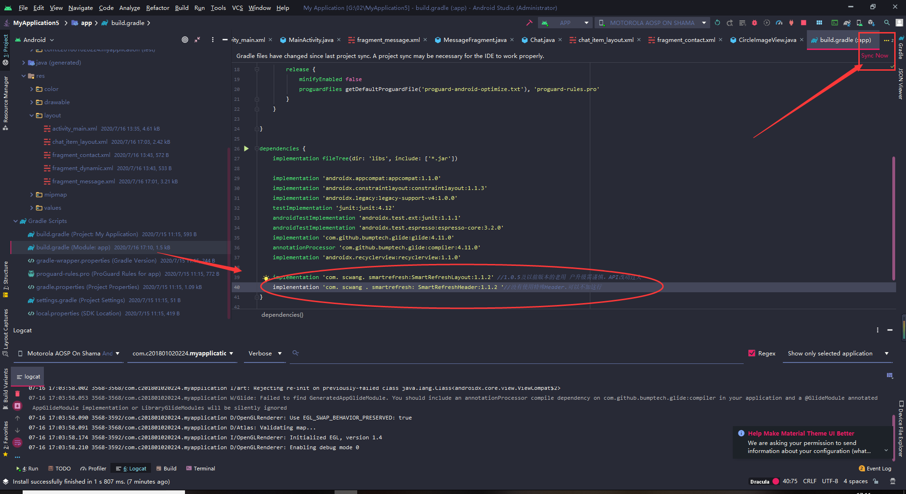
Task: Click the logcat search magnifier icon
Action: pos(295,353)
